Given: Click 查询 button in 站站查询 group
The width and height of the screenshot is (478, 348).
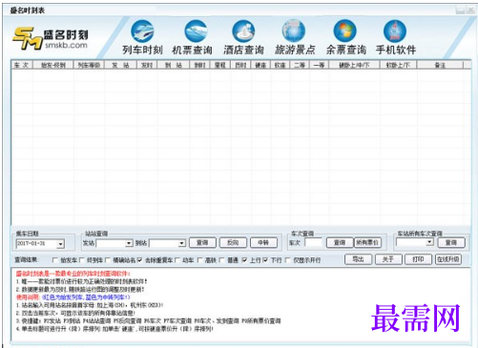Looking at the screenshot, I should tap(202, 243).
